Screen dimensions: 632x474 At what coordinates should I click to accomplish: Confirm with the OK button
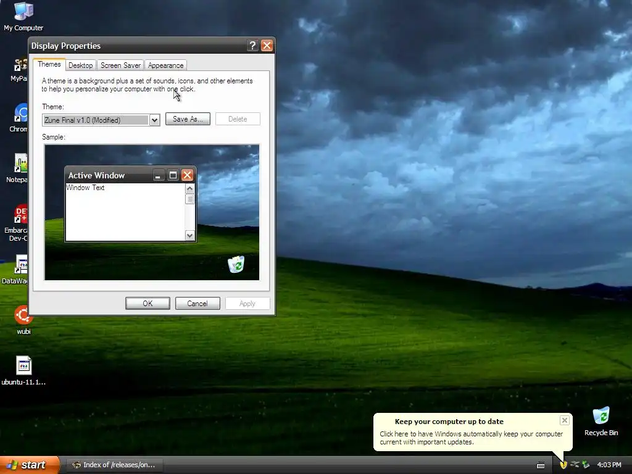point(148,304)
